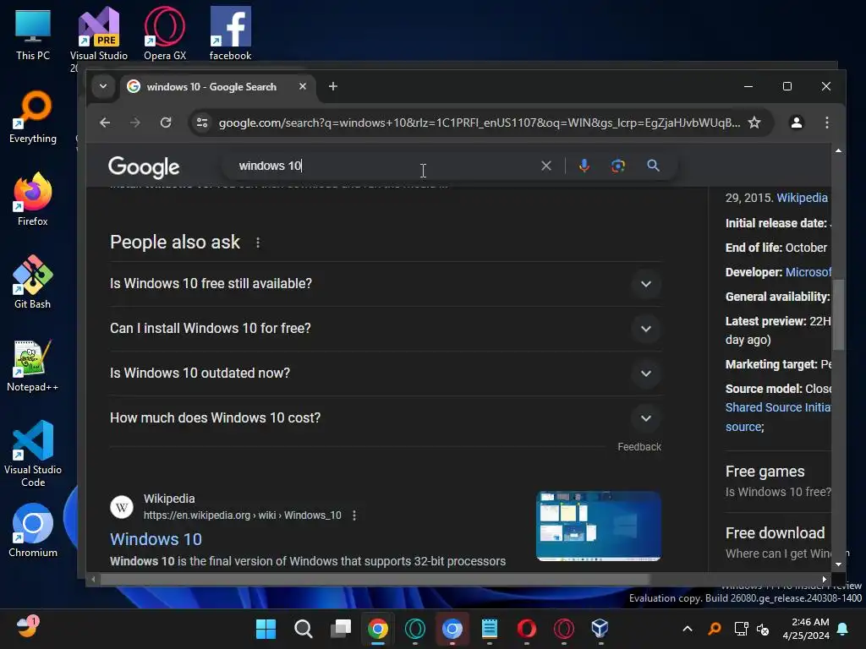Launch Everything search desktop icon
This screenshot has height=649, width=866.
[33, 117]
